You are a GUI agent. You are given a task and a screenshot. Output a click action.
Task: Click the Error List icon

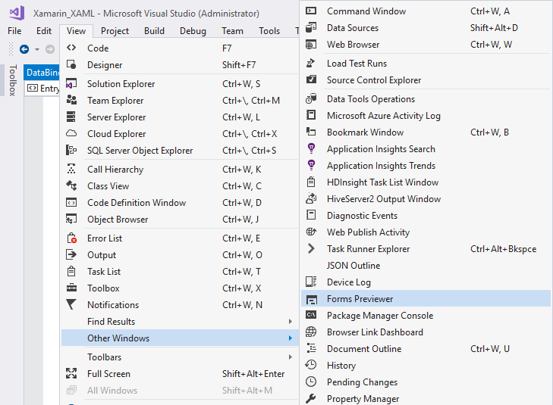72,238
